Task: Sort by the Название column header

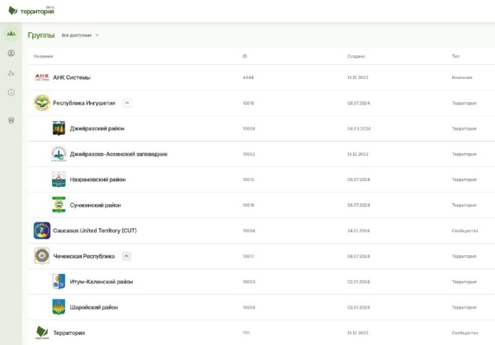Action: (43, 56)
